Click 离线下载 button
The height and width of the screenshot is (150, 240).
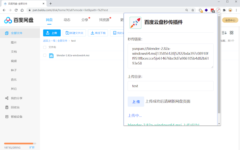98,33
